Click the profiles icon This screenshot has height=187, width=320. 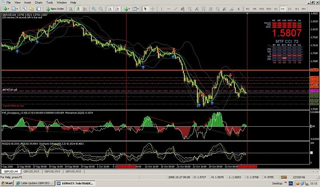[x=13, y=9]
